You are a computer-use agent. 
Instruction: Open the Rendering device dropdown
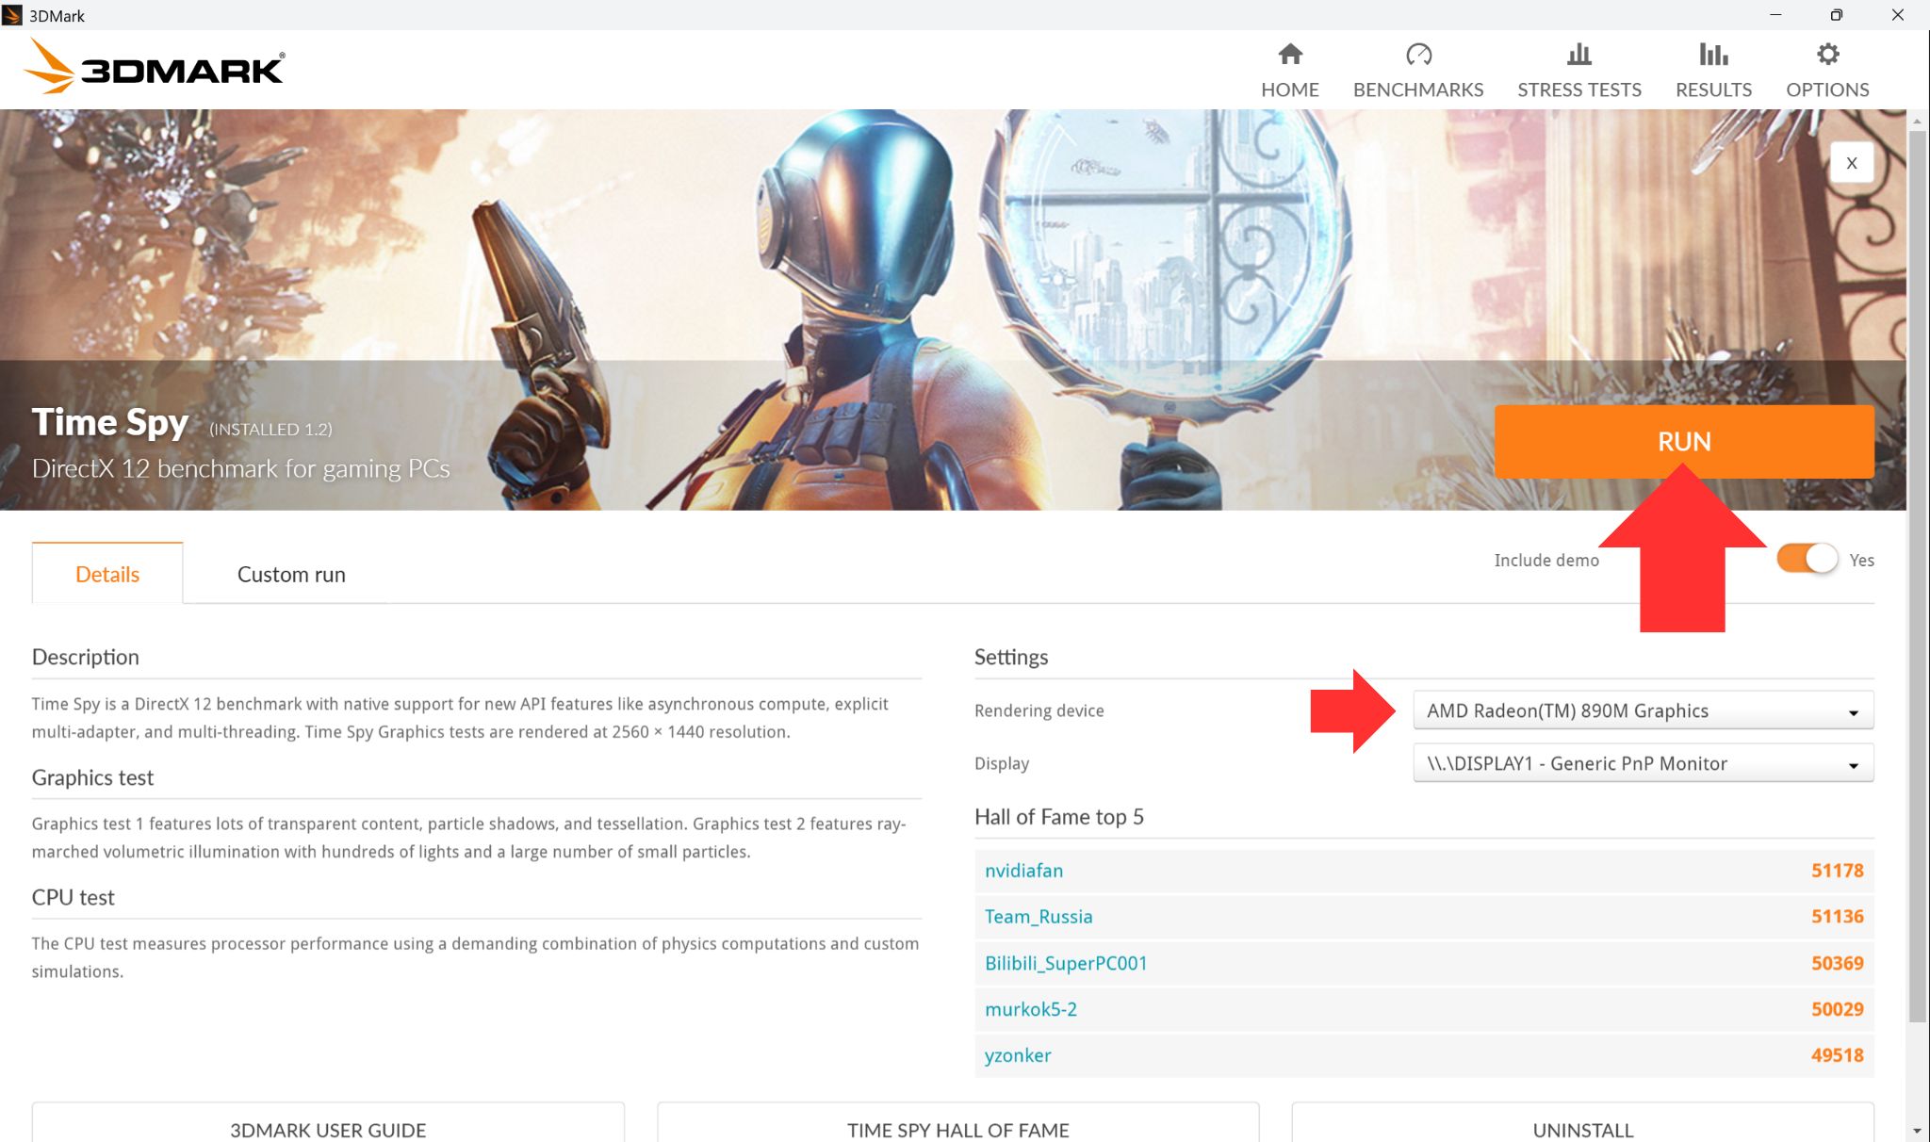coord(1643,710)
